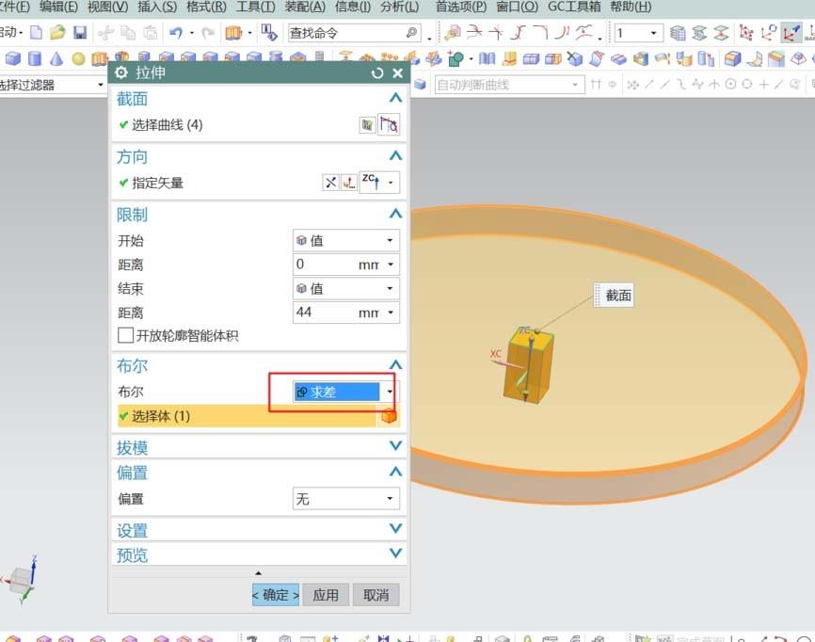
Task: Enable the 开放轮廓智能体积 checkbox
Action: [125, 336]
